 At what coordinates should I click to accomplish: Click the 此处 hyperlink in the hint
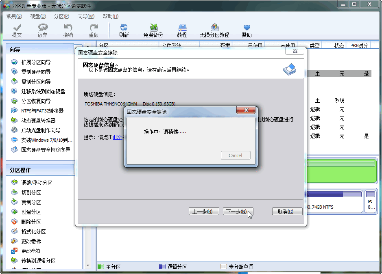(118, 137)
